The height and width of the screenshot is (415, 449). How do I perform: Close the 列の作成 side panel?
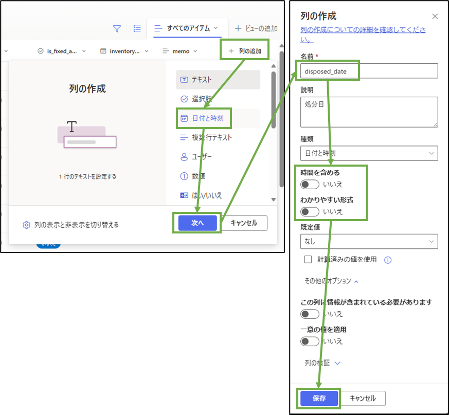(x=435, y=16)
